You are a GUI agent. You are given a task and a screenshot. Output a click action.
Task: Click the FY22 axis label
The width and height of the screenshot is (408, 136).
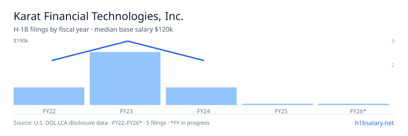(49, 111)
